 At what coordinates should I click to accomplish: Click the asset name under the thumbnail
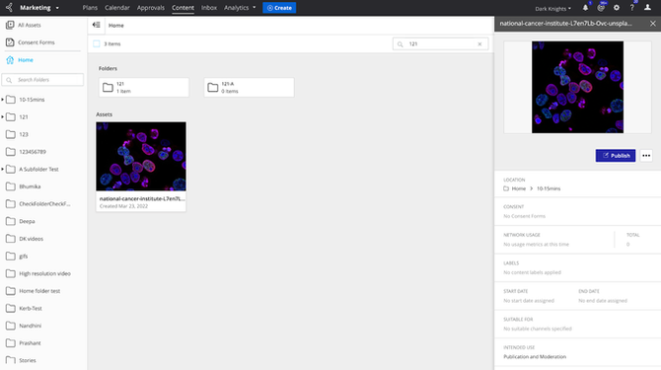click(x=142, y=198)
